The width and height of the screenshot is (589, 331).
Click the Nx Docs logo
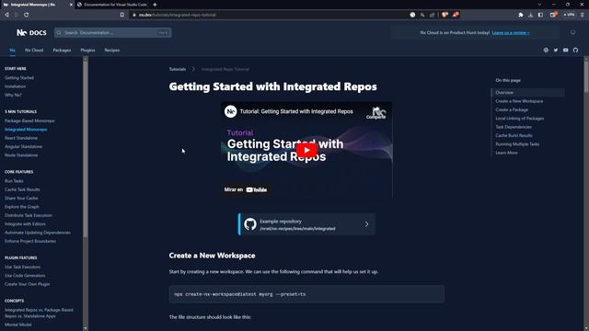pyautogui.click(x=31, y=33)
